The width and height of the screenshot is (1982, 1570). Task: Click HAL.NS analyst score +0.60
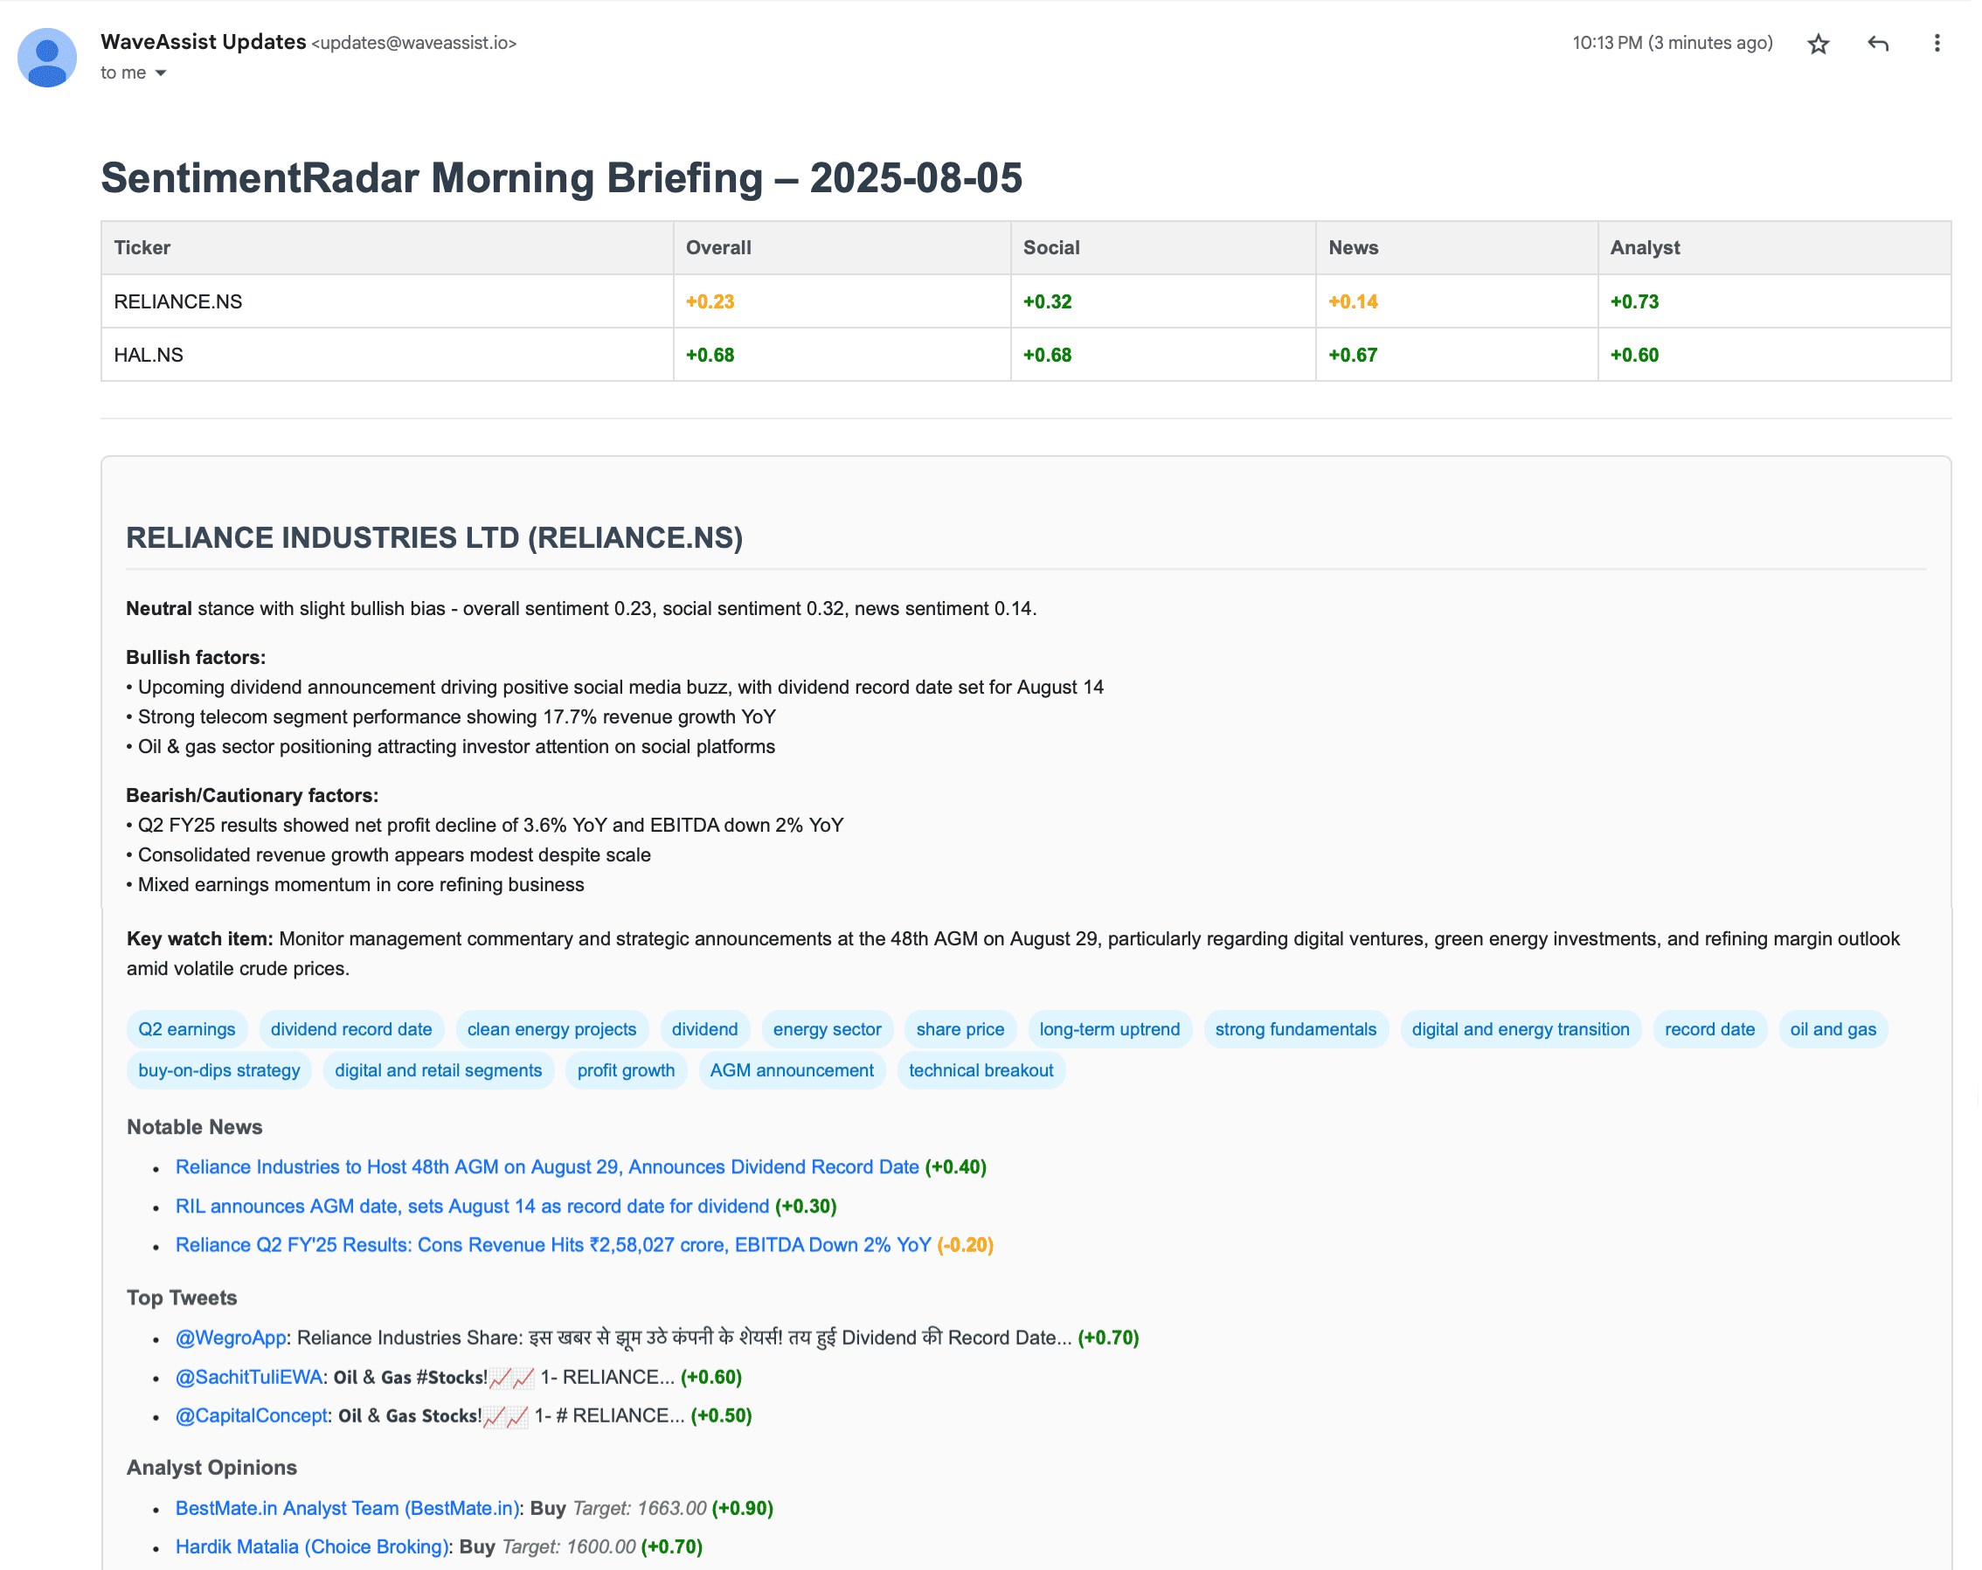(x=1633, y=355)
